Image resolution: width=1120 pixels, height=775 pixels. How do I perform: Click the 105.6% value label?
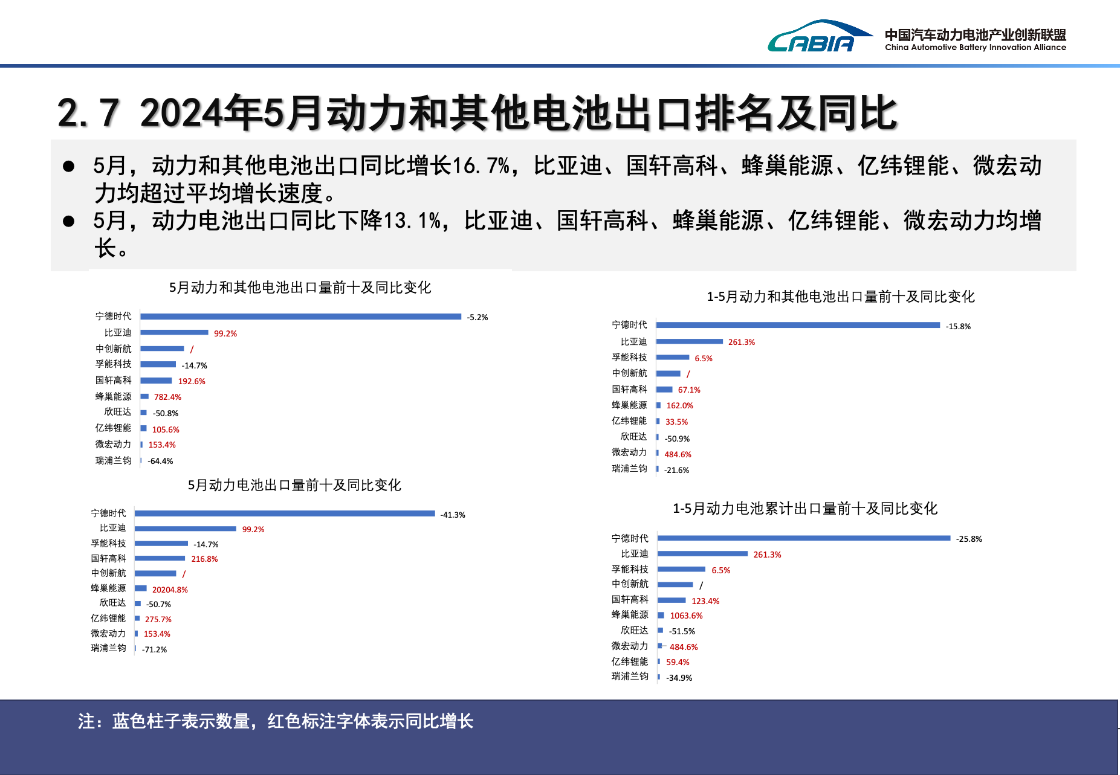coord(166,429)
